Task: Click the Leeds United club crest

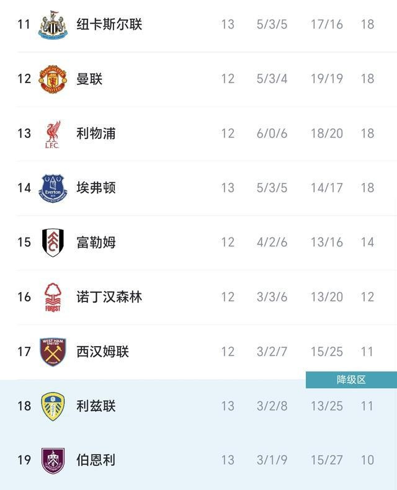Action: coord(53,406)
